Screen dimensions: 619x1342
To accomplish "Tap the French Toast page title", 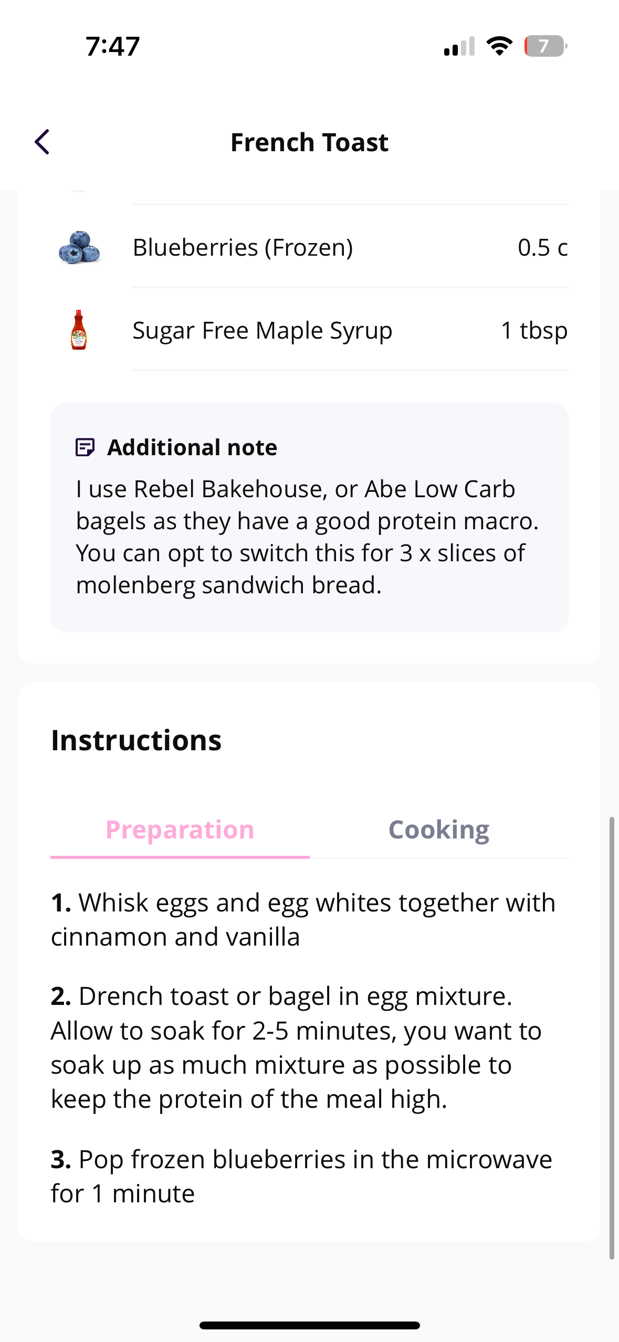I will [x=310, y=142].
